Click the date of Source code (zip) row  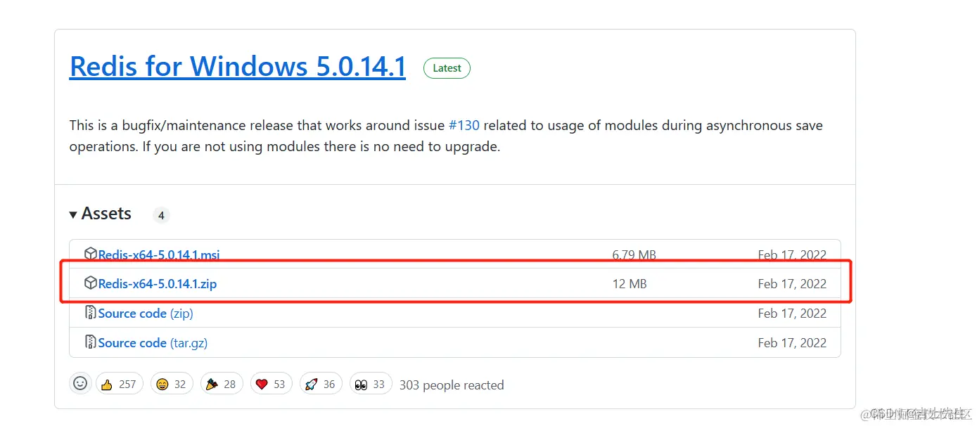tap(792, 314)
